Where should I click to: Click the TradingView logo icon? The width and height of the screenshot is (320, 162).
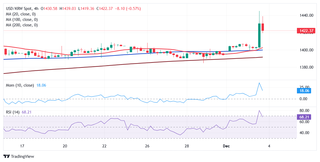[7, 157]
